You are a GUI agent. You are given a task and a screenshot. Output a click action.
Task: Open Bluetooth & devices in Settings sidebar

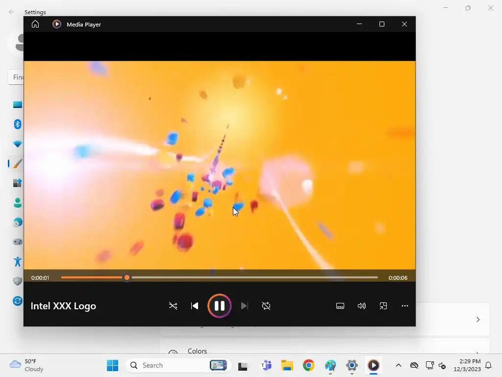(x=17, y=124)
